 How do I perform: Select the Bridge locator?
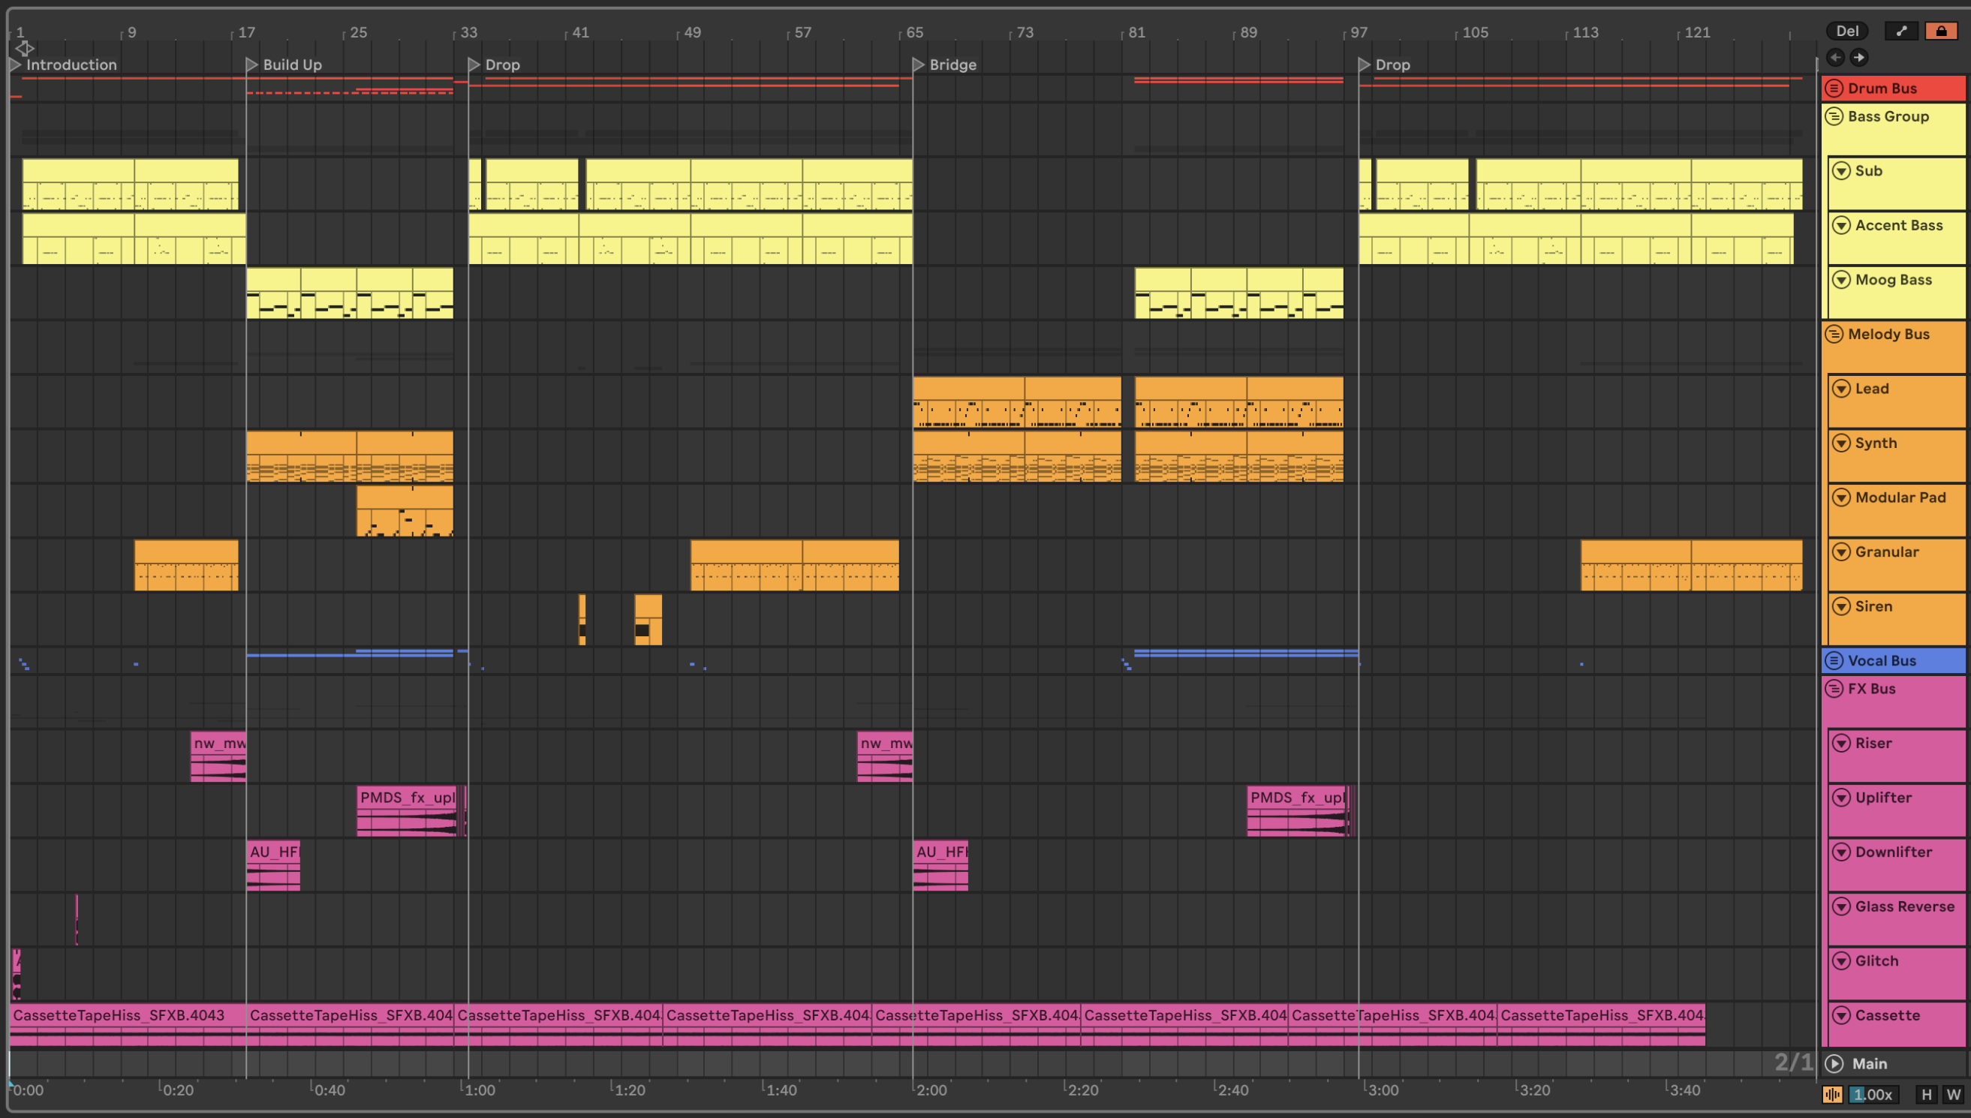coord(919,65)
